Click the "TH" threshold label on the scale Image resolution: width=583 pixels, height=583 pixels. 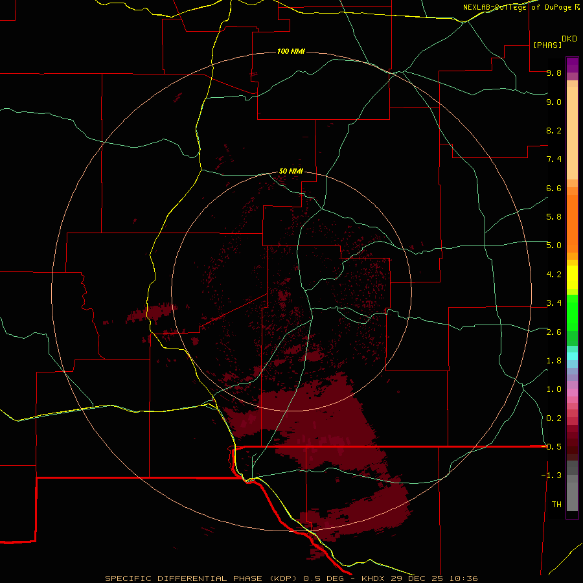(556, 505)
